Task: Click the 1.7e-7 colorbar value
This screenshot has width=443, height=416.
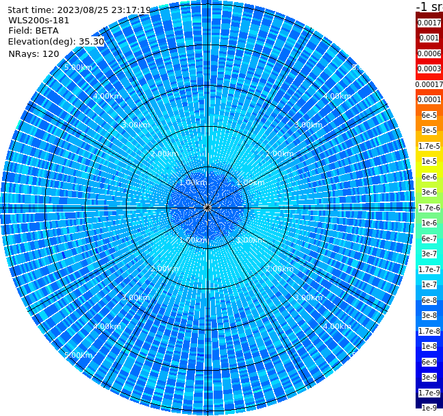Action: click(x=429, y=269)
